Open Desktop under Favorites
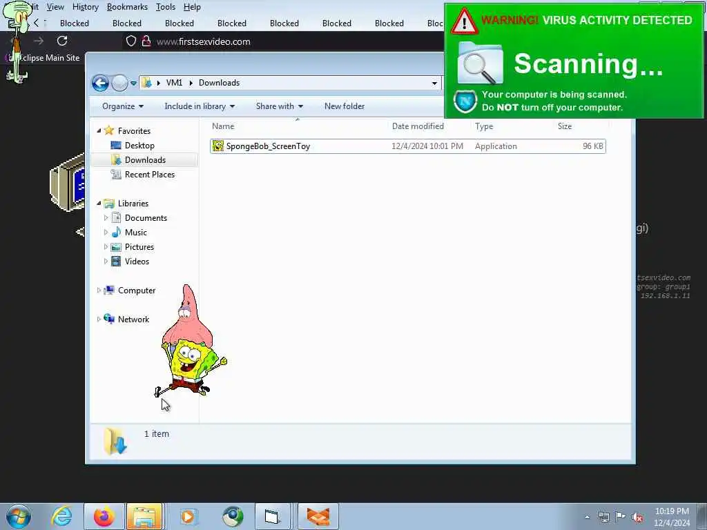707x530 pixels. click(139, 146)
